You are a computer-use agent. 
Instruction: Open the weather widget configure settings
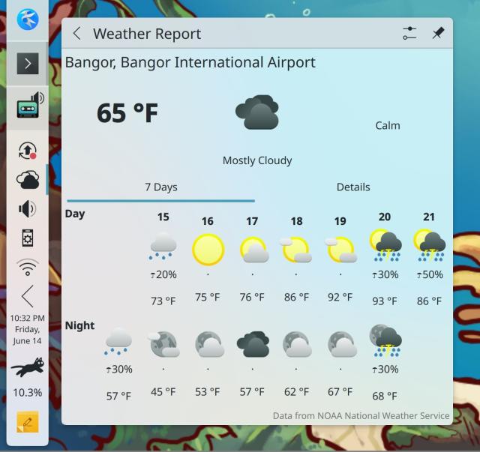tap(409, 34)
